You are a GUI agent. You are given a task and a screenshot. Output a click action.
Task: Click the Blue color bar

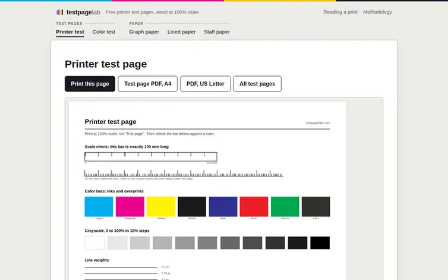coord(223,206)
